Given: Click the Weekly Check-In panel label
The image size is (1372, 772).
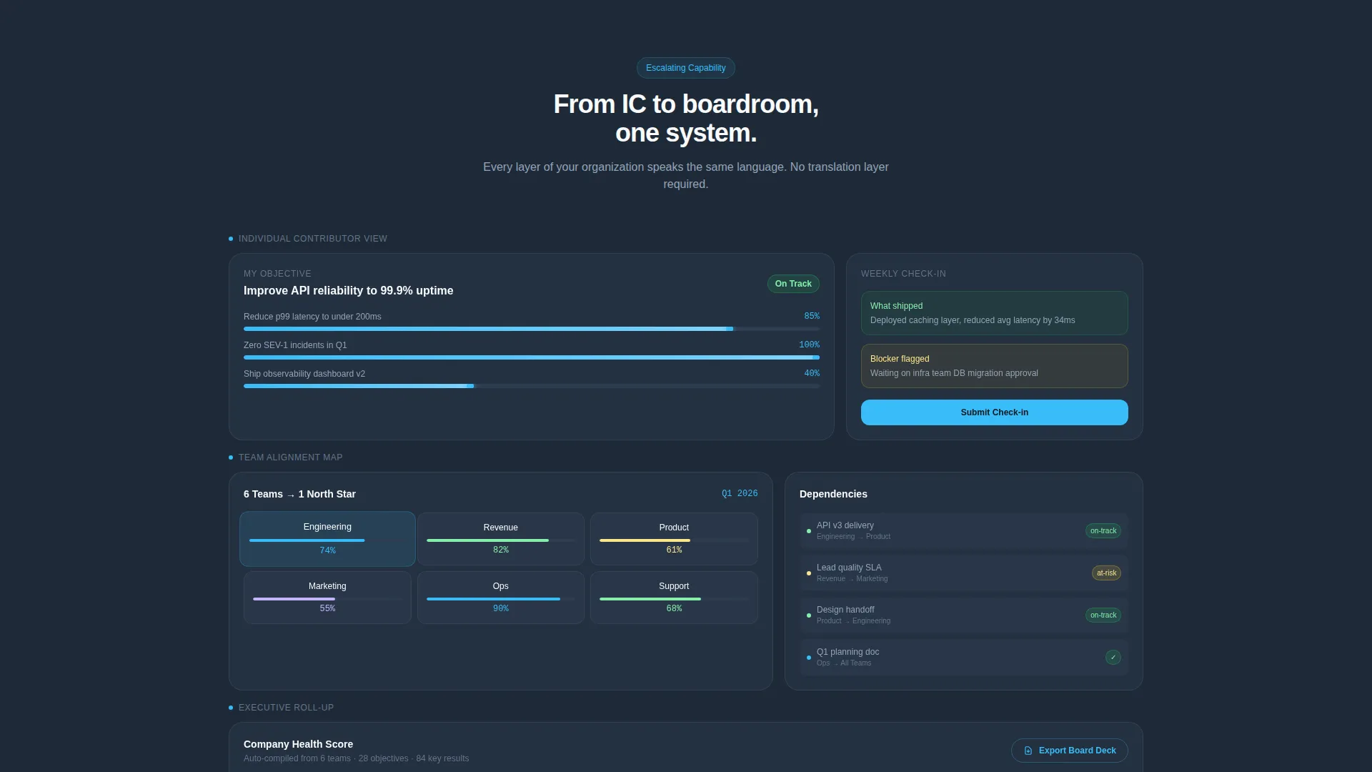Looking at the screenshot, I should [x=903, y=274].
